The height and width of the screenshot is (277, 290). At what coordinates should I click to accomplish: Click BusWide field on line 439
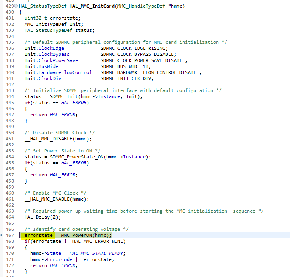[48, 66]
